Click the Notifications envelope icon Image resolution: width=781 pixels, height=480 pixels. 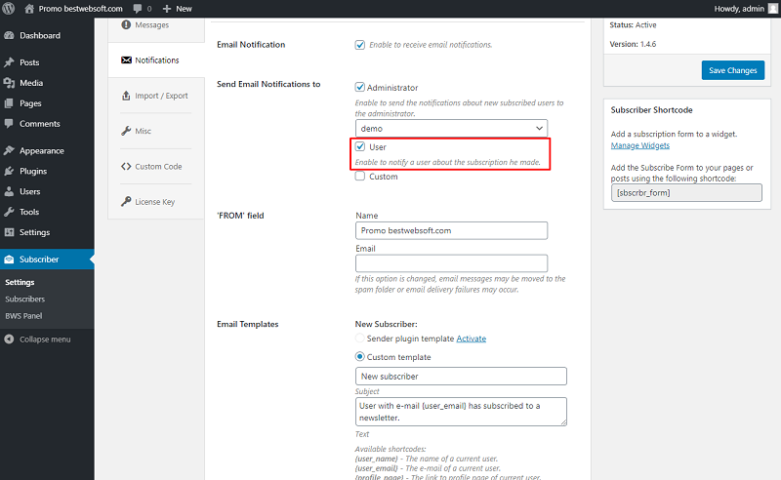click(x=126, y=60)
